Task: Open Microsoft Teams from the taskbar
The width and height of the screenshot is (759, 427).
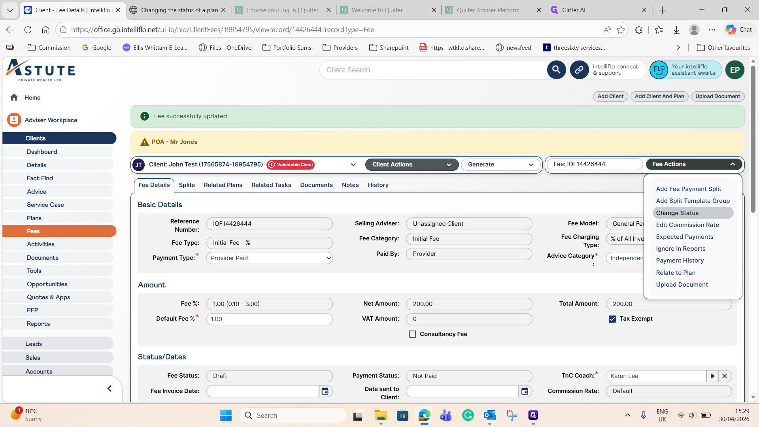Action: [x=446, y=416]
